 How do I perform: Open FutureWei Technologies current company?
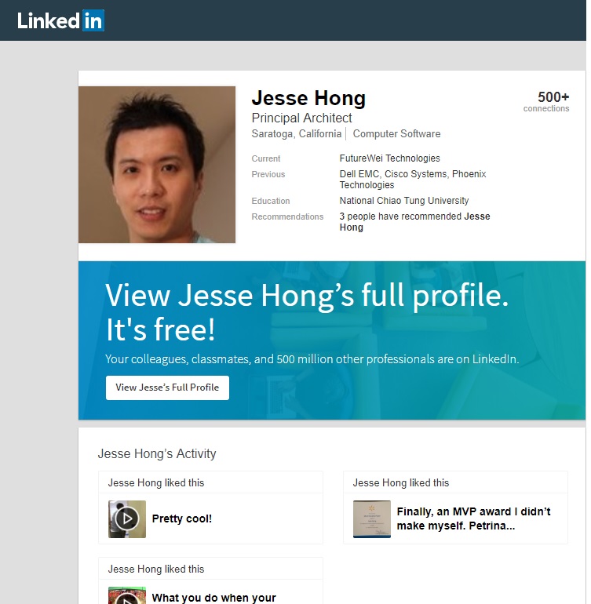(x=389, y=158)
